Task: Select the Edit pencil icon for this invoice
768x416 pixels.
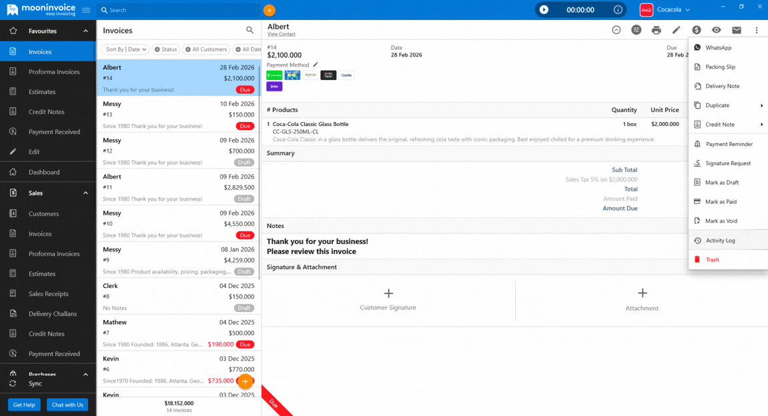Action: [676, 30]
